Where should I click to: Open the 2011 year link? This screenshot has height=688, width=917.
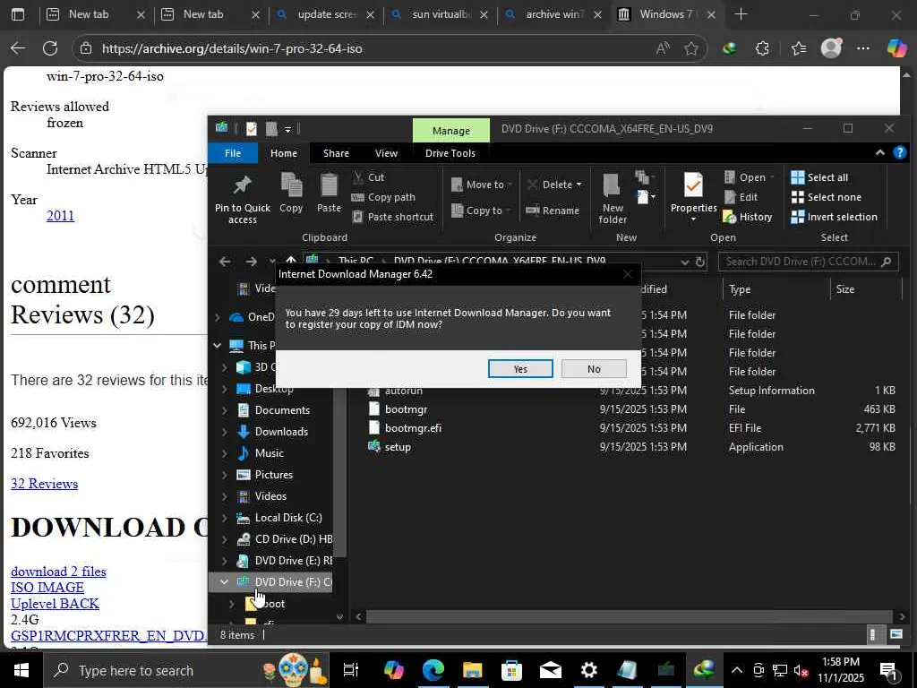60,215
